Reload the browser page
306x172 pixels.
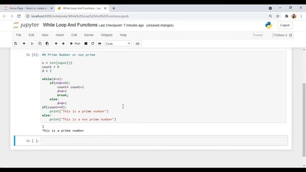pyautogui.click(x=19, y=16)
